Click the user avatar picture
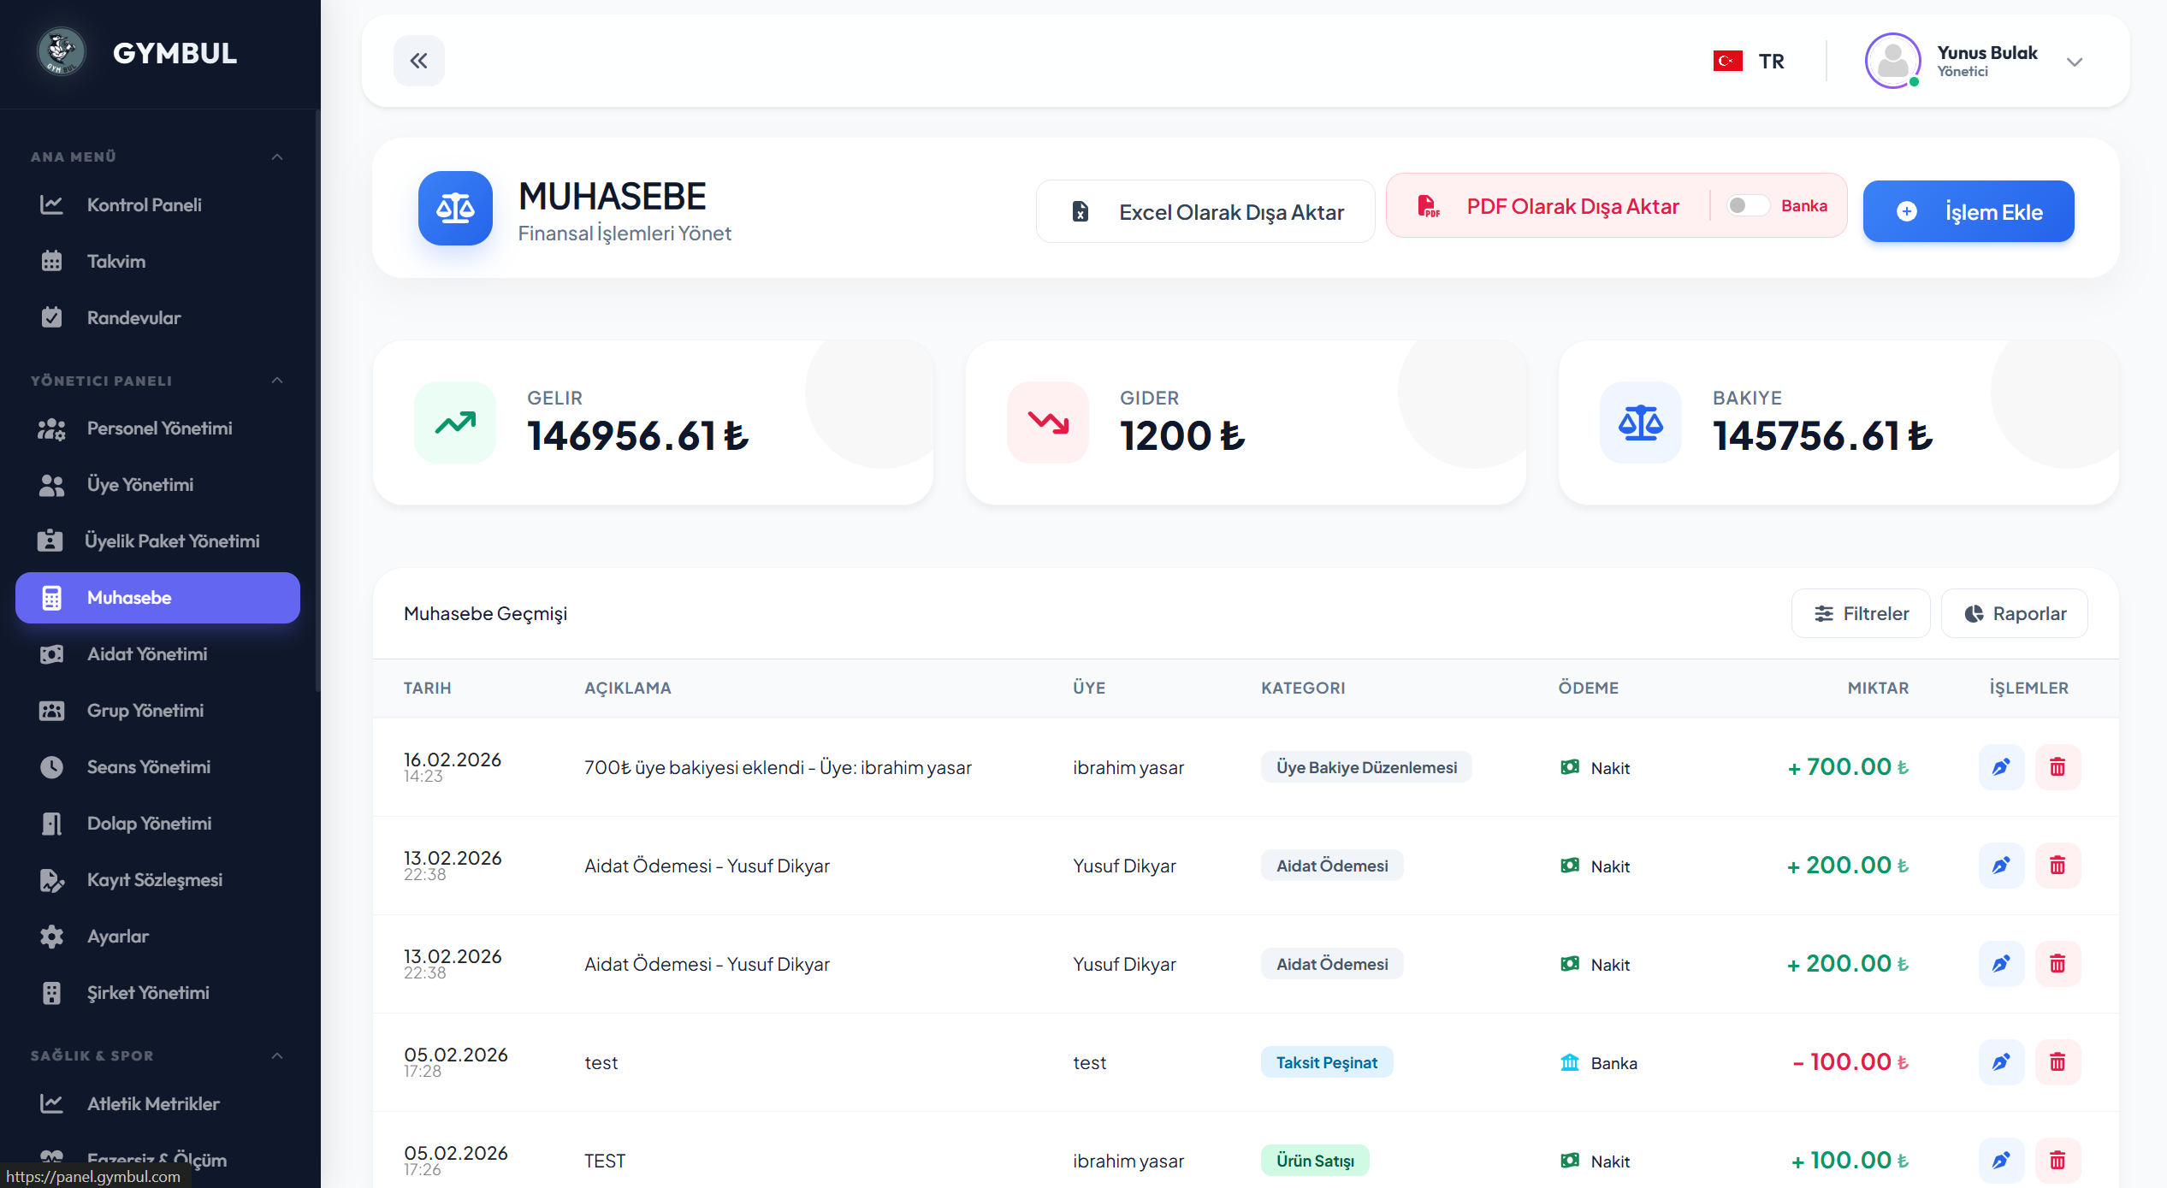 (x=1892, y=62)
